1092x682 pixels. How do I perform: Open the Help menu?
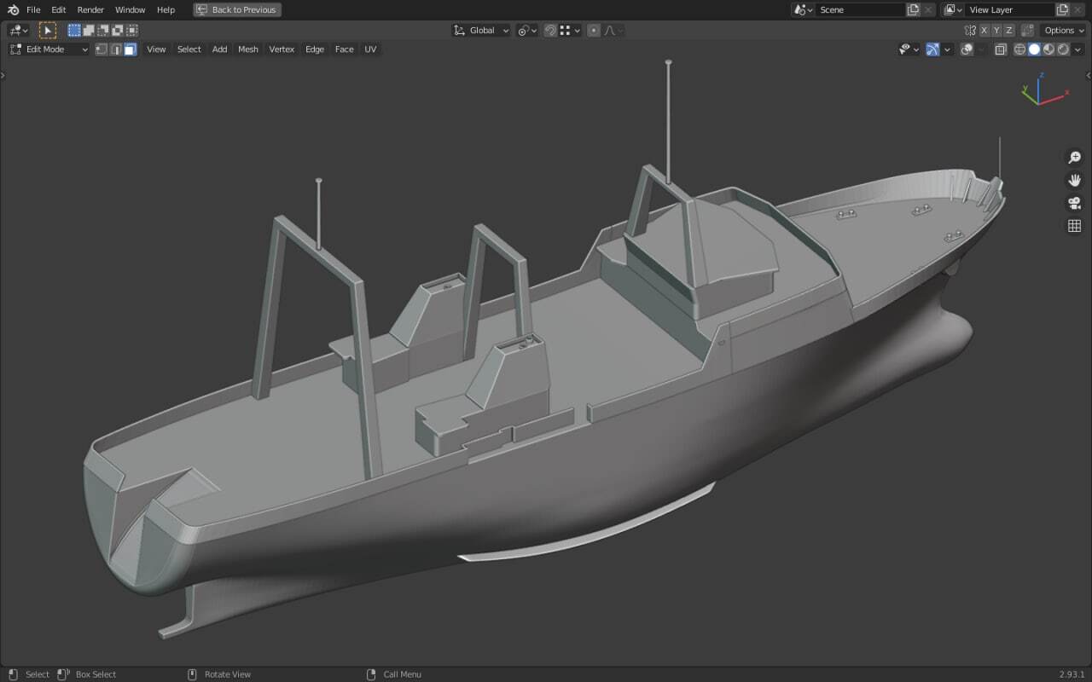166,9
